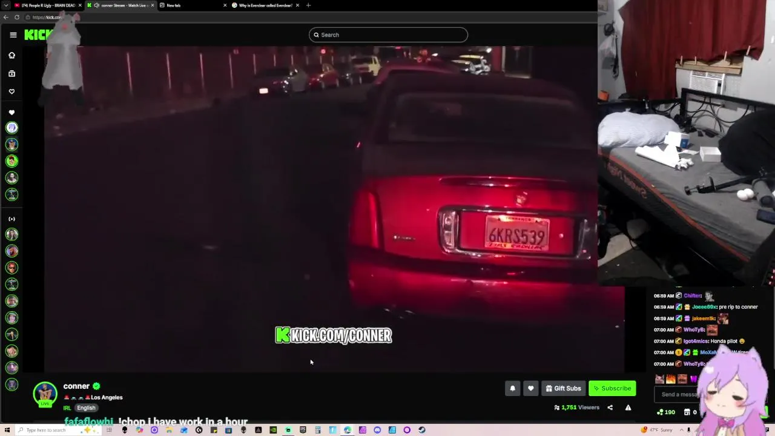Open the Kick hamburger menu
The image size is (775, 436).
coord(13,35)
